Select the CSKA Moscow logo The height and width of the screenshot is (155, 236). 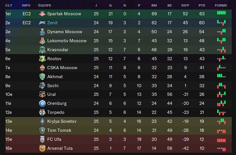point(42,68)
